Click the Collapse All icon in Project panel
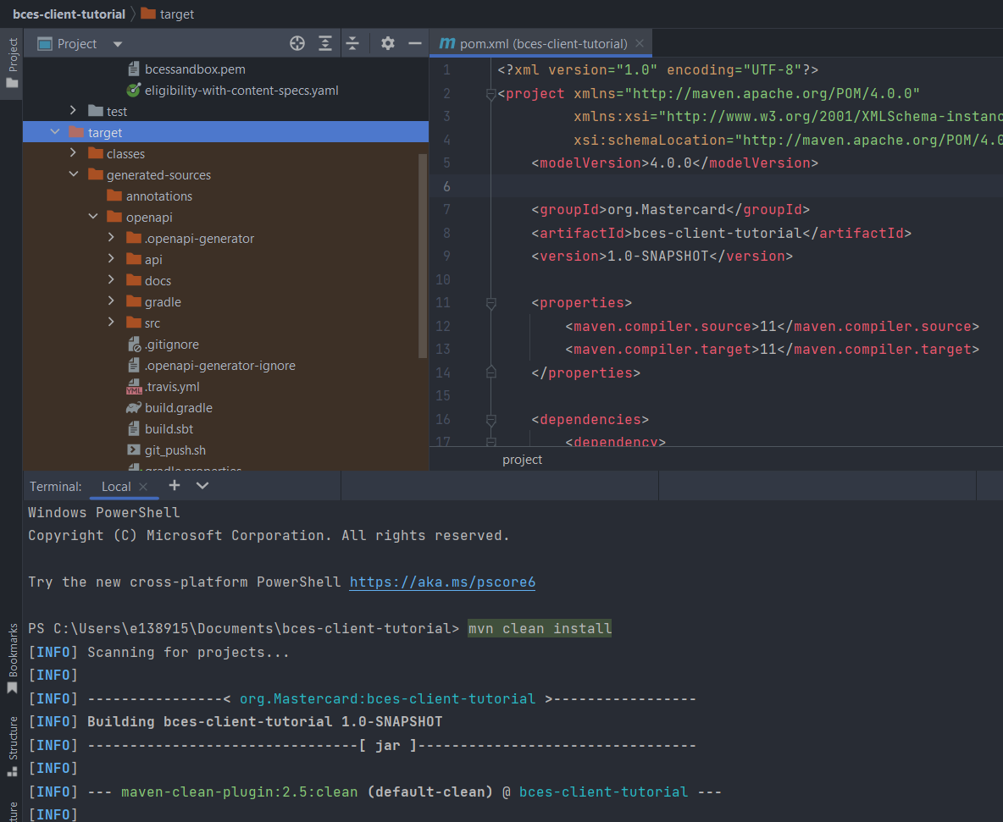1003x822 pixels. [x=352, y=43]
